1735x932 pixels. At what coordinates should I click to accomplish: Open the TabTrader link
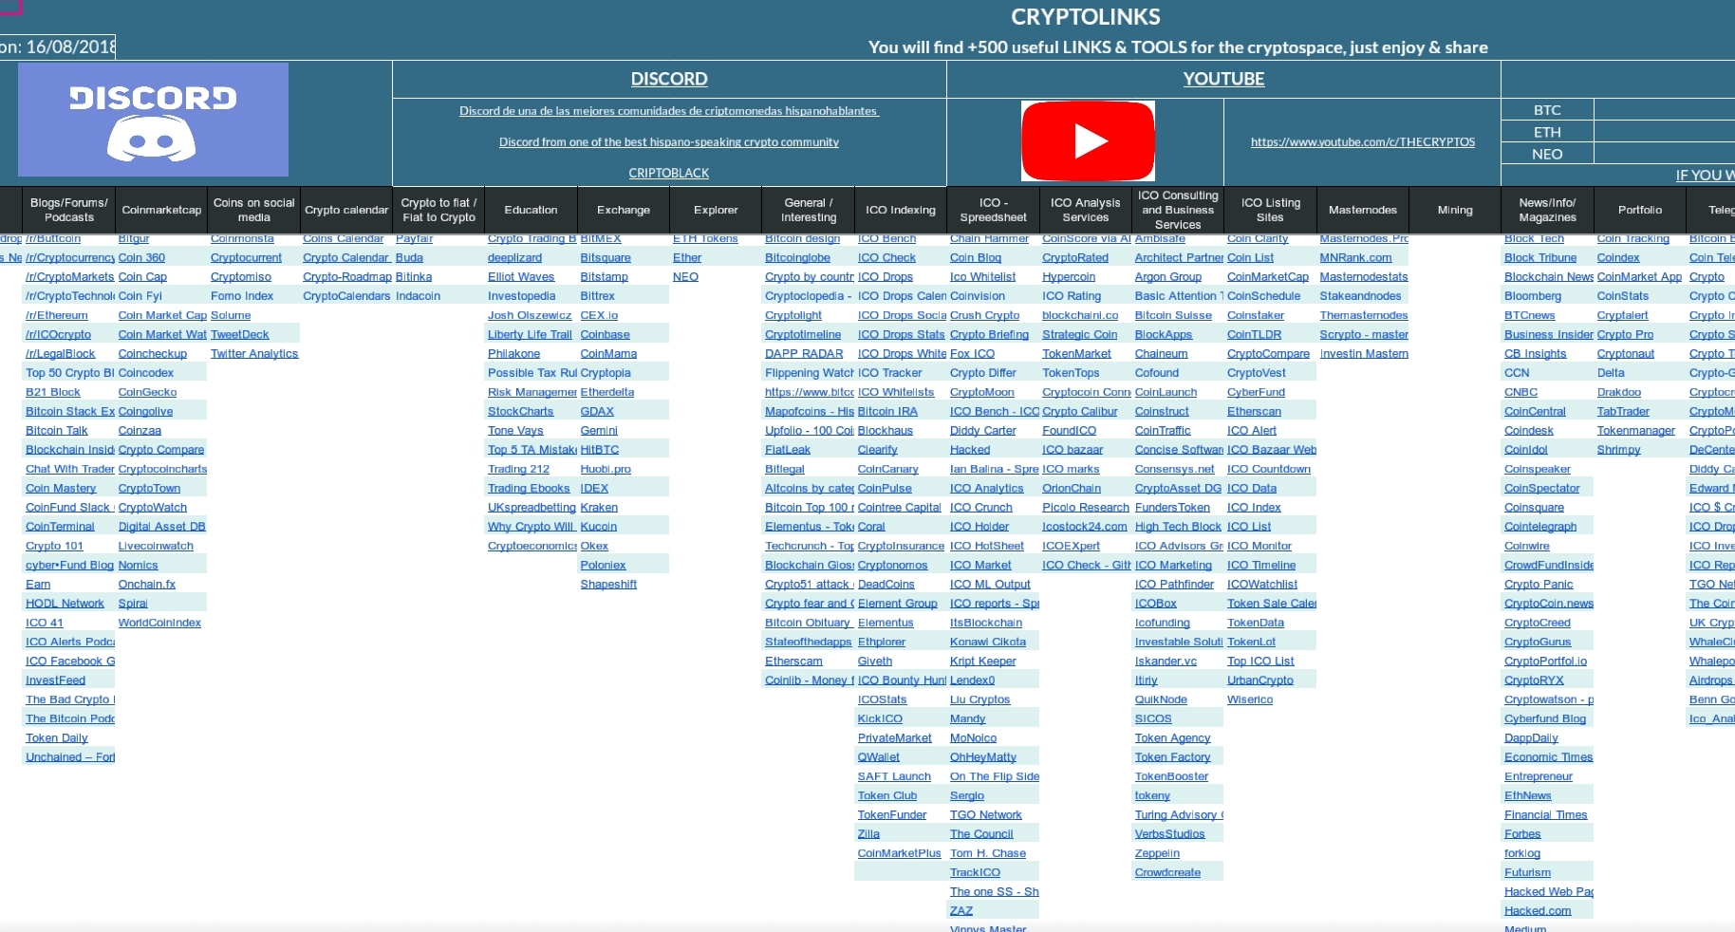click(x=1623, y=412)
